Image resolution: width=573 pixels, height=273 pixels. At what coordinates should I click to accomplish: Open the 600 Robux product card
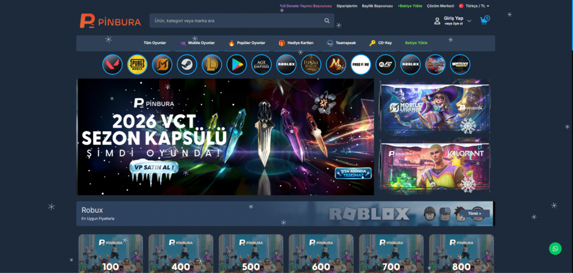321,254
